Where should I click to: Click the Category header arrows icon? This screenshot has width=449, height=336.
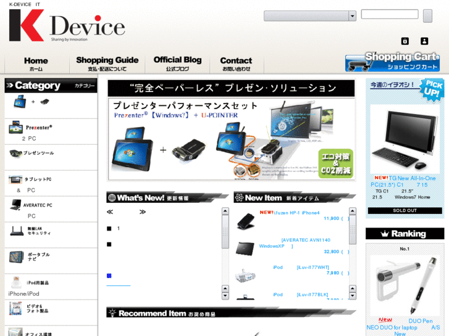(10, 85)
